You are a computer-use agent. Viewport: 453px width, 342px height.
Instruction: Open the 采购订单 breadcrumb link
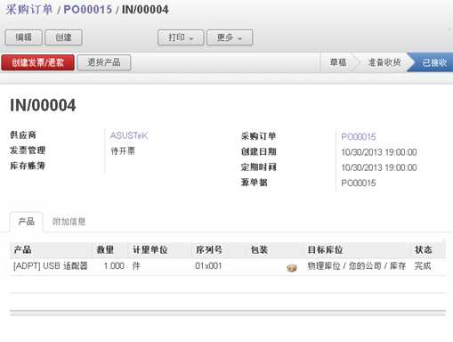point(29,10)
